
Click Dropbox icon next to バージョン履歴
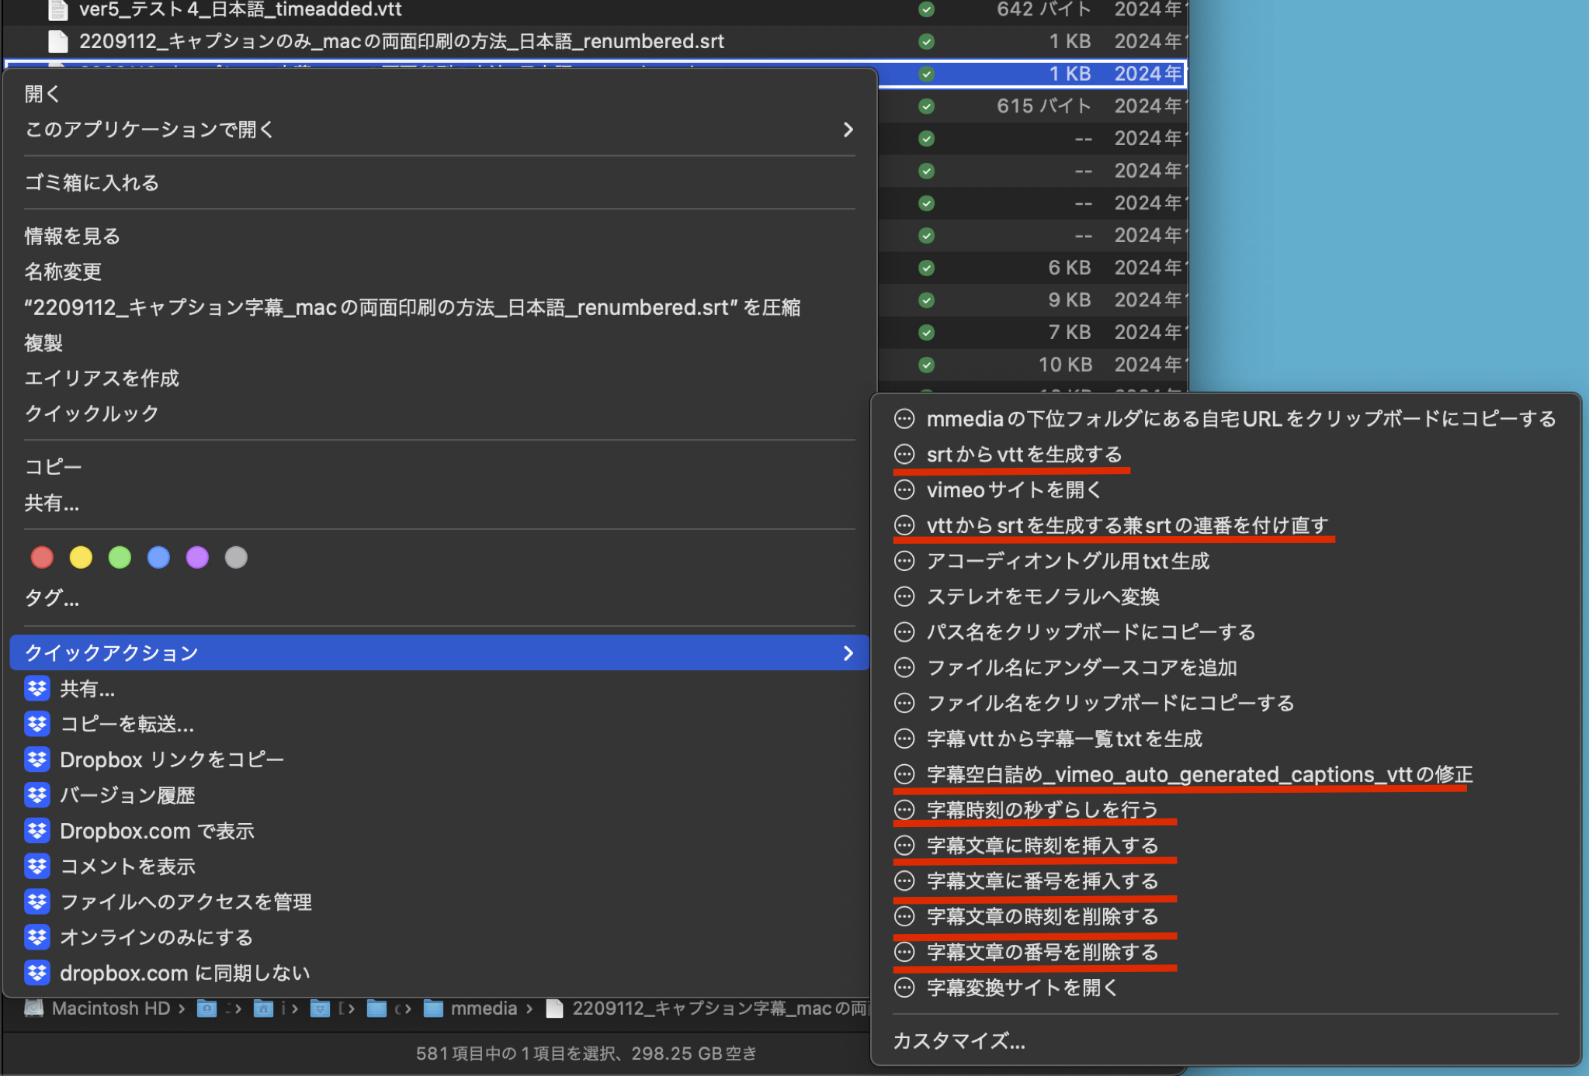[x=36, y=795]
